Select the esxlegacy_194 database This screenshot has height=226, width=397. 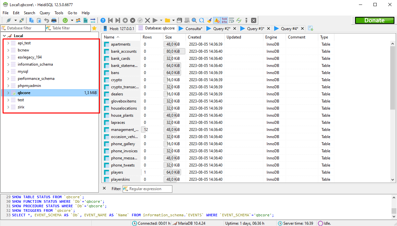(30, 57)
